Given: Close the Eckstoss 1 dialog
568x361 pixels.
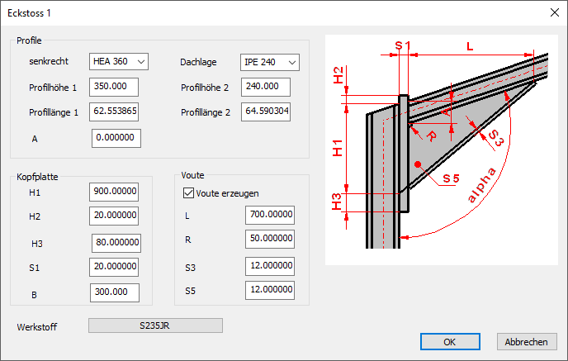Looking at the screenshot, I should (554, 12).
